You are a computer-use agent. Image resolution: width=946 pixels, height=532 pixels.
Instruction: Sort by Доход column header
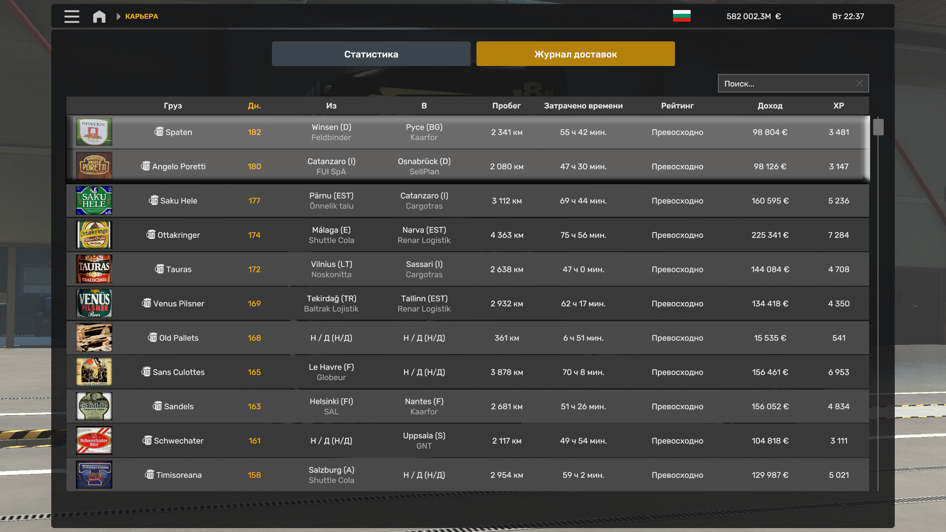click(x=770, y=106)
